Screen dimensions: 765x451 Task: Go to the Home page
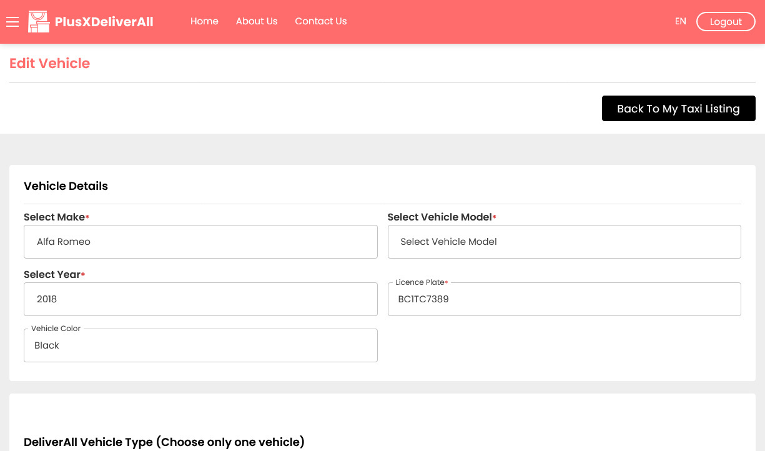pos(204,21)
